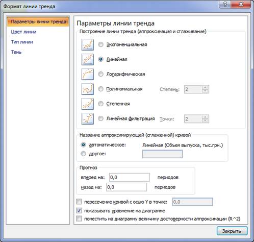This screenshot has width=254, height=242.
Task: Click the moving average chart icon
Action: tap(87, 119)
